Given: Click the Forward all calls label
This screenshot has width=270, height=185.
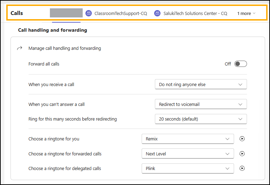Looking at the screenshot, I should pos(44,64).
